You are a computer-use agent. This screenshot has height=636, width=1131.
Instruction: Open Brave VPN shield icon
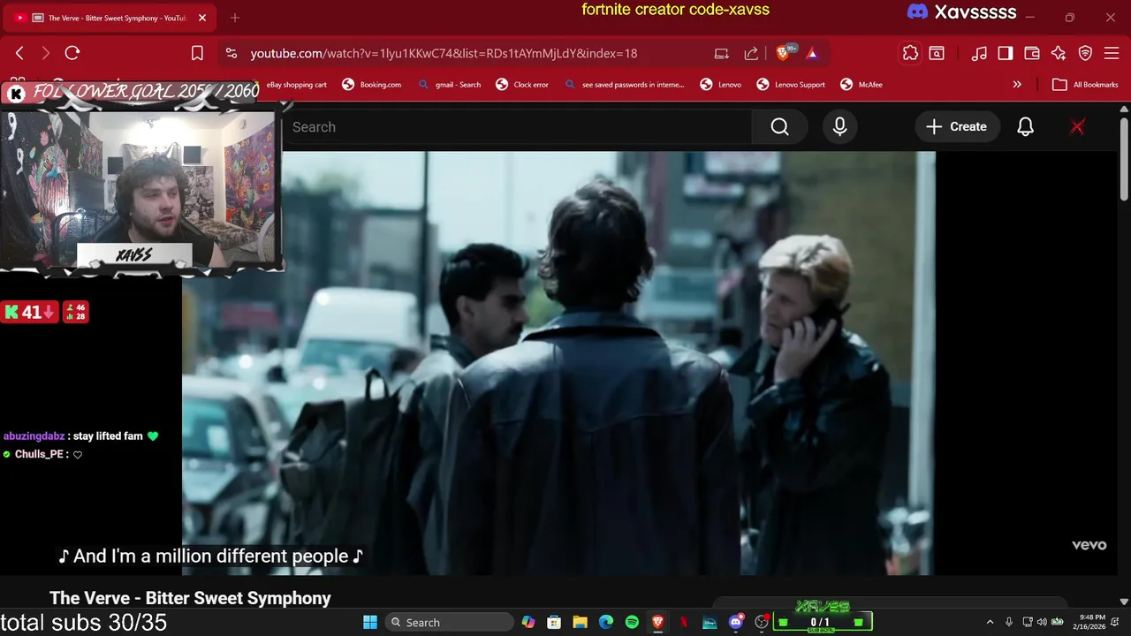tap(1085, 53)
